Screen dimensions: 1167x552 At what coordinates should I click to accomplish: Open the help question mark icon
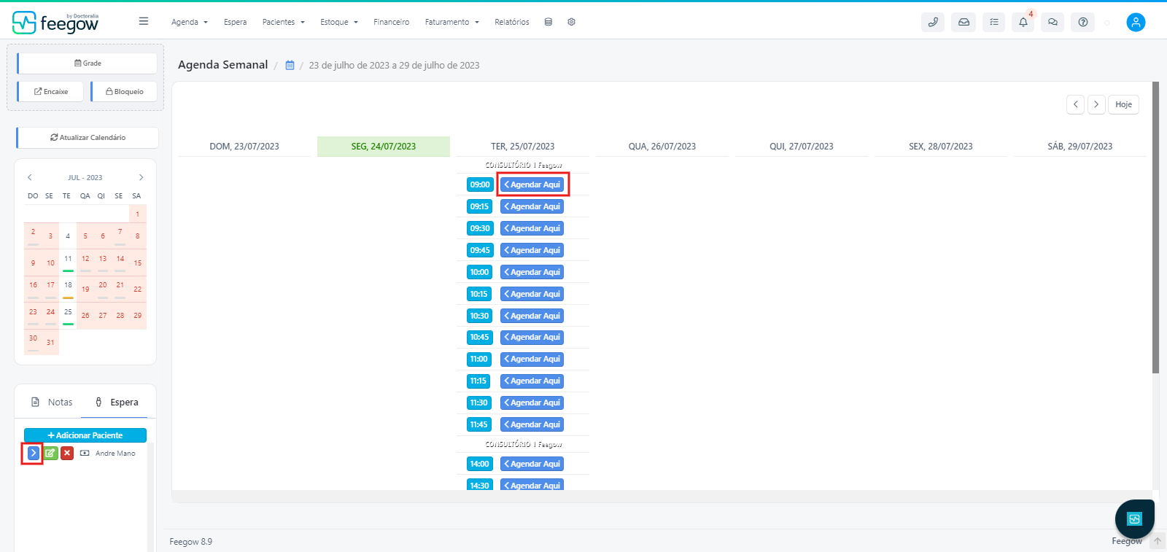(x=1083, y=22)
